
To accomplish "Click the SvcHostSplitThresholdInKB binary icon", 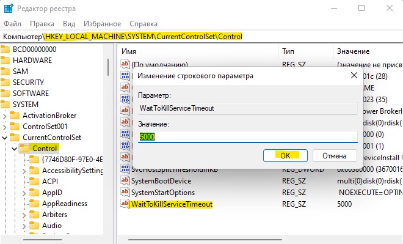I will [125, 169].
